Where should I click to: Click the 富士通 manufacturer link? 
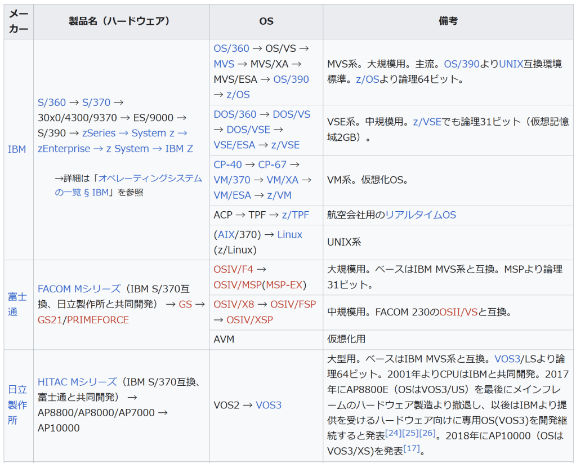17,304
